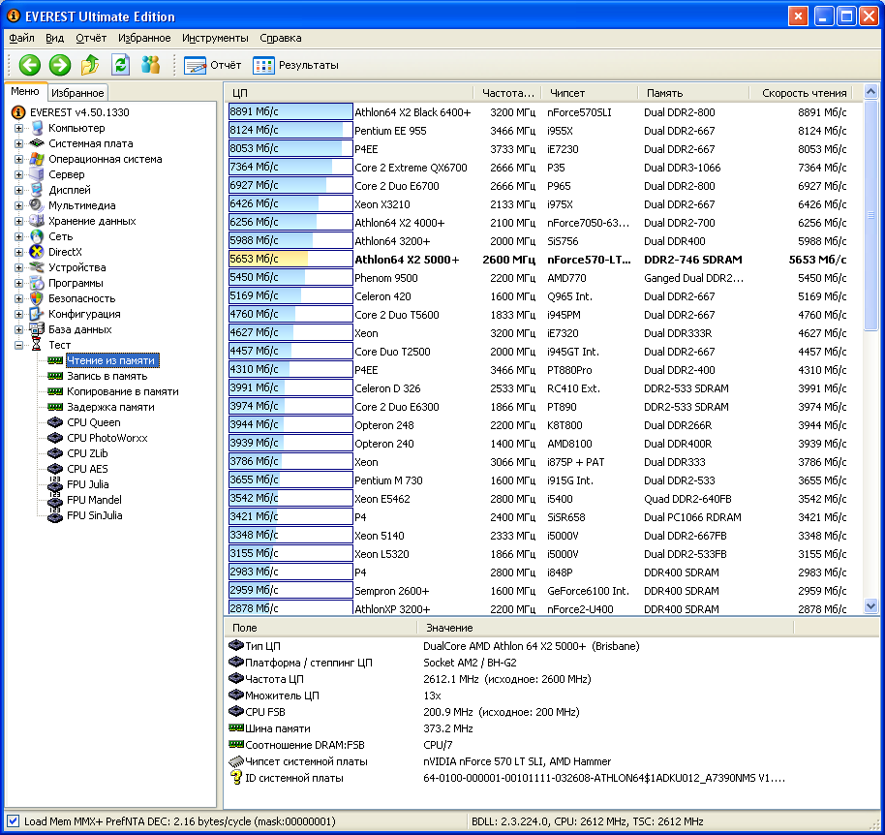Click the Тест hourglass icon

(x=37, y=345)
